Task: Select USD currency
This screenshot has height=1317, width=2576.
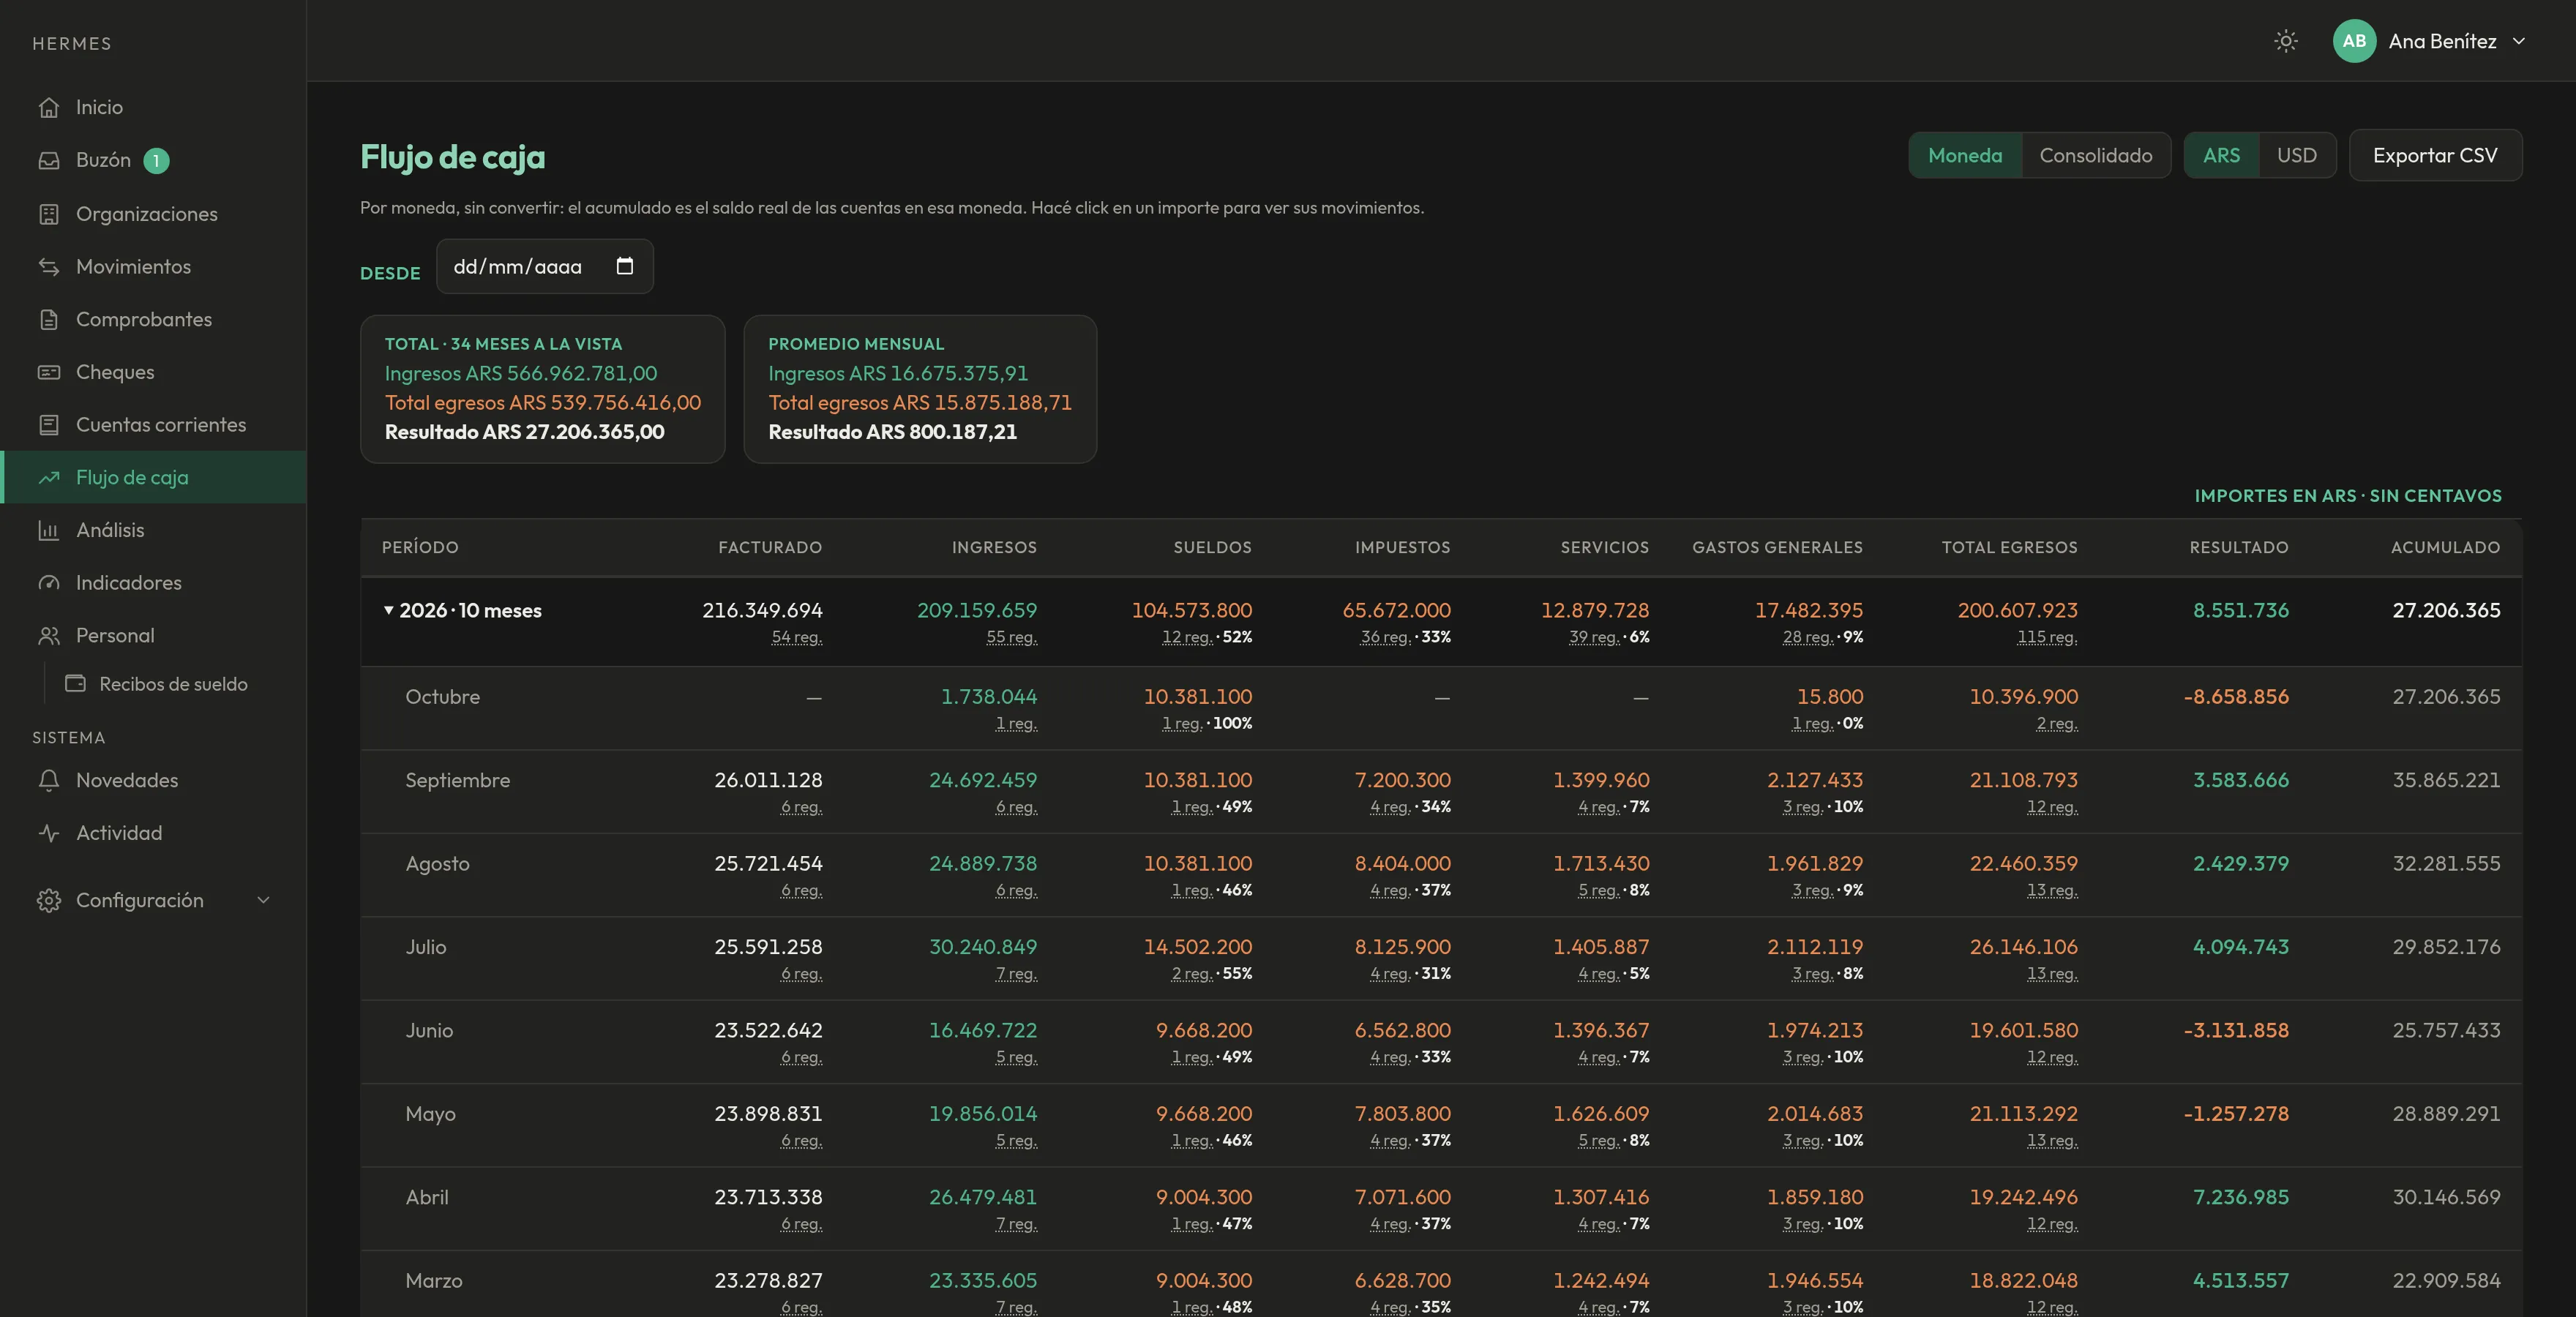Action: tap(2297, 155)
